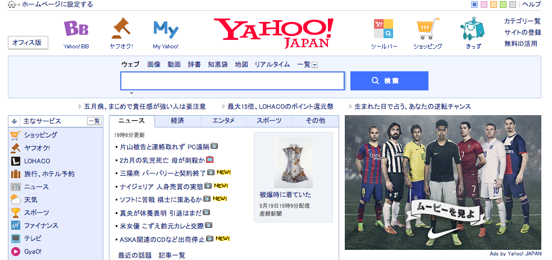552x260 pixels.
Task: Click camera icon next to 片山被告 headline
Action: click(x=214, y=146)
